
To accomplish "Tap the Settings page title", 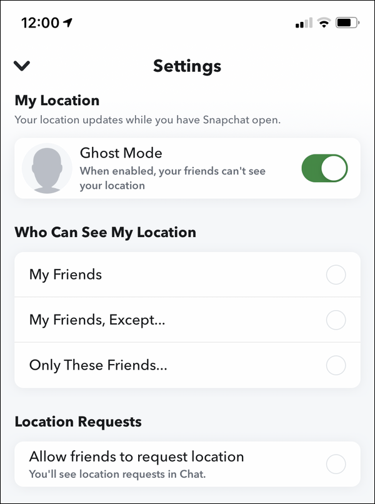I will [x=187, y=66].
